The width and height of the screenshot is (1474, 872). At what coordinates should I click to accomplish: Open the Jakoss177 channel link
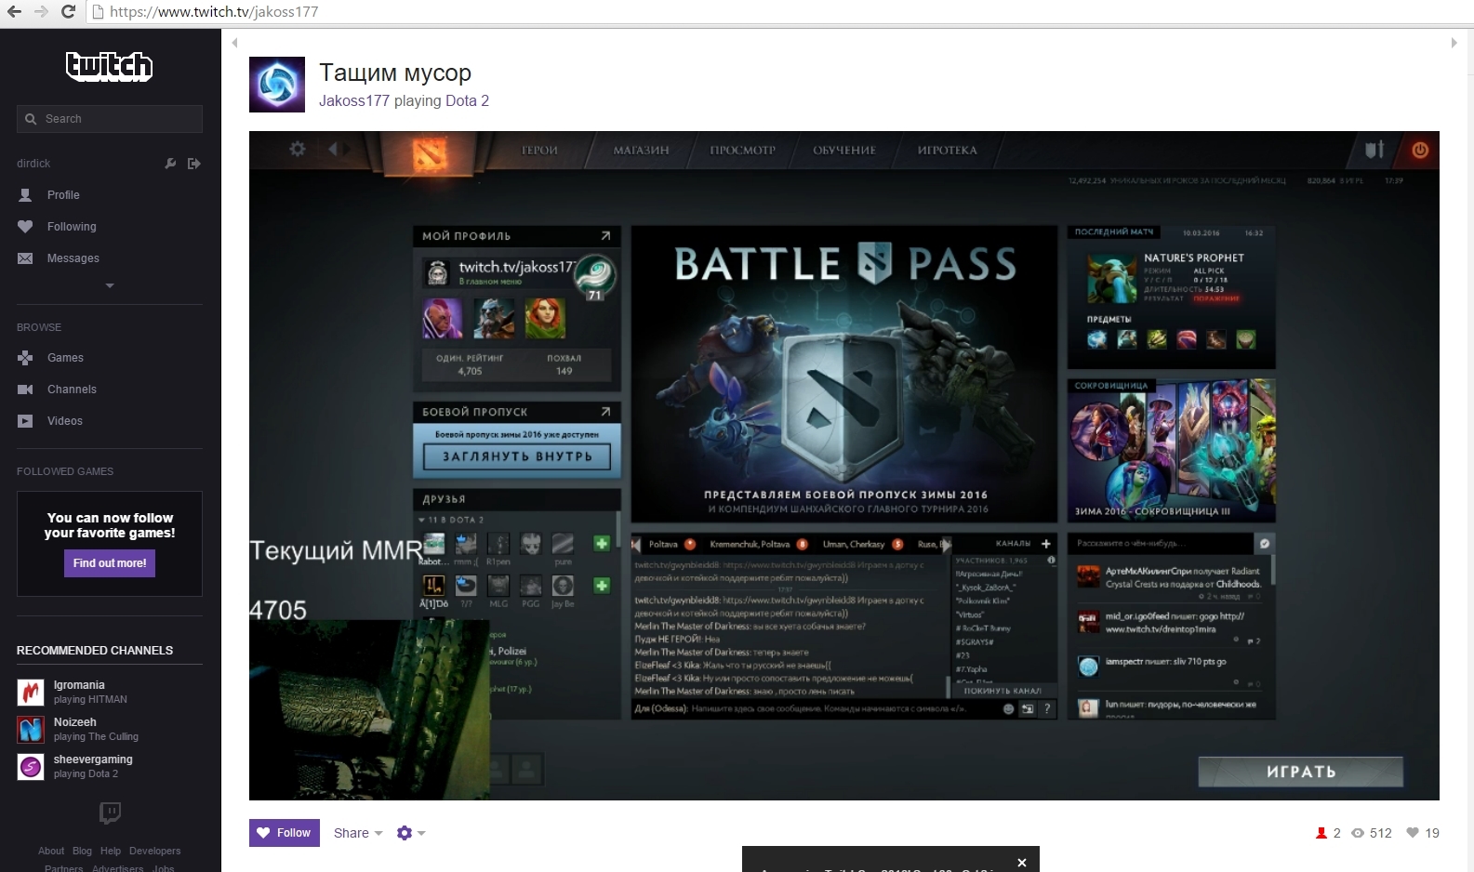pos(354,100)
